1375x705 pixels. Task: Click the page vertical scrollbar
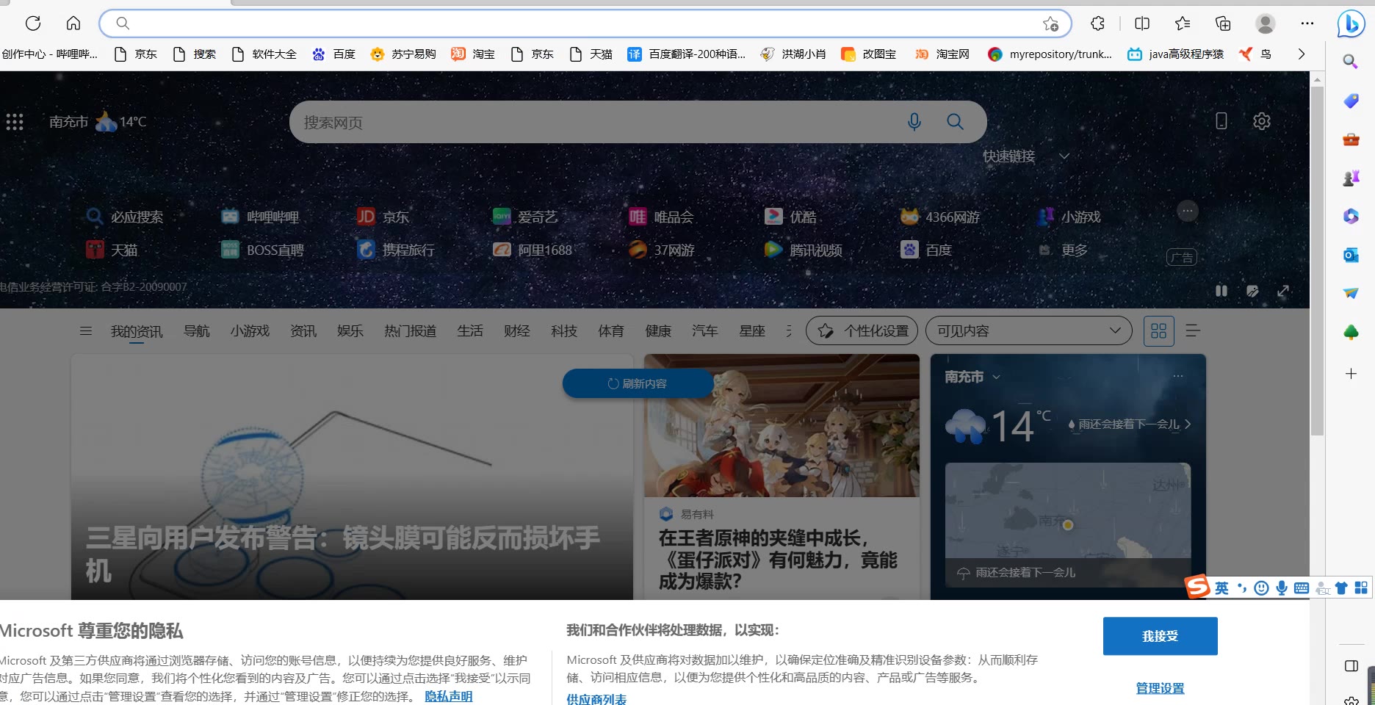(x=1318, y=261)
